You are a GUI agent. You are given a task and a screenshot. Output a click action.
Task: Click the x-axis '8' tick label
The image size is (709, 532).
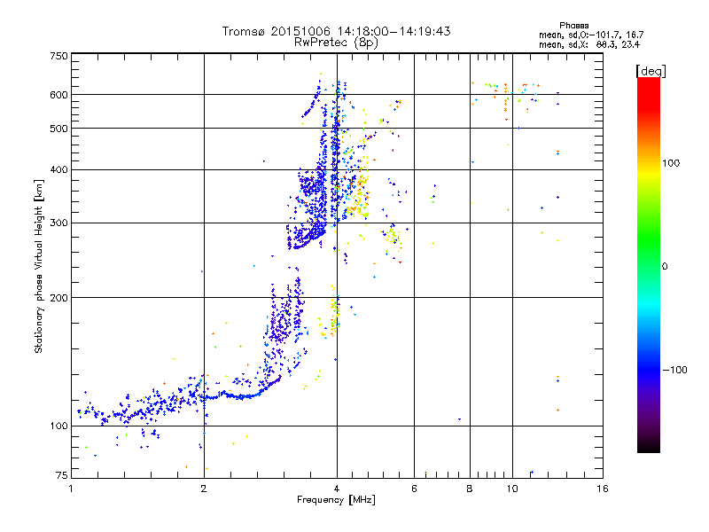470,489
